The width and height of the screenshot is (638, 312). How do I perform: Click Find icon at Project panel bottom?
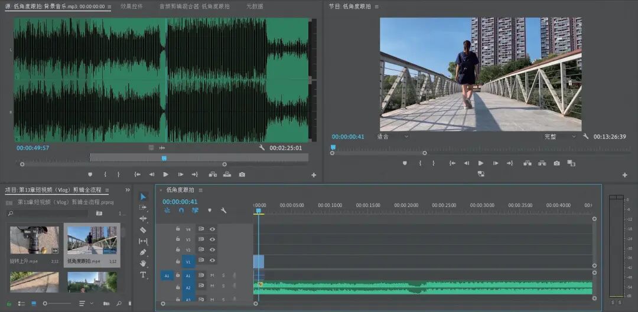click(119, 304)
